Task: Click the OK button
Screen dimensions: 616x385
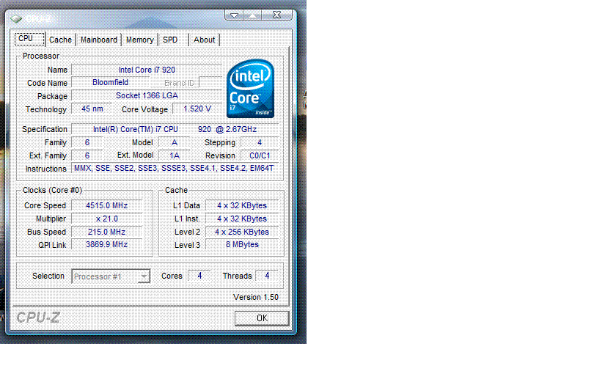Action: click(x=262, y=318)
